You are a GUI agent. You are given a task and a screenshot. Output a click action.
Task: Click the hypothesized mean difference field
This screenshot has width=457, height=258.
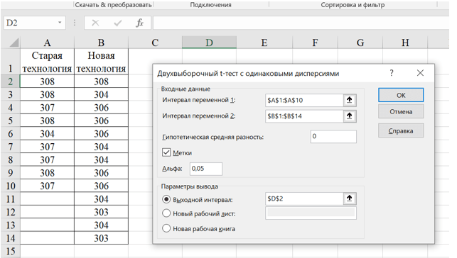pos(333,136)
